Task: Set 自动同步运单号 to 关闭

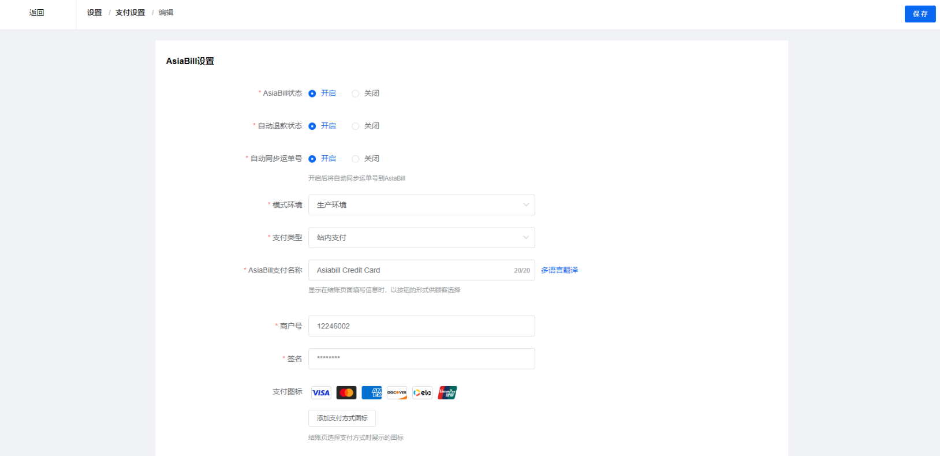Action: 365,159
